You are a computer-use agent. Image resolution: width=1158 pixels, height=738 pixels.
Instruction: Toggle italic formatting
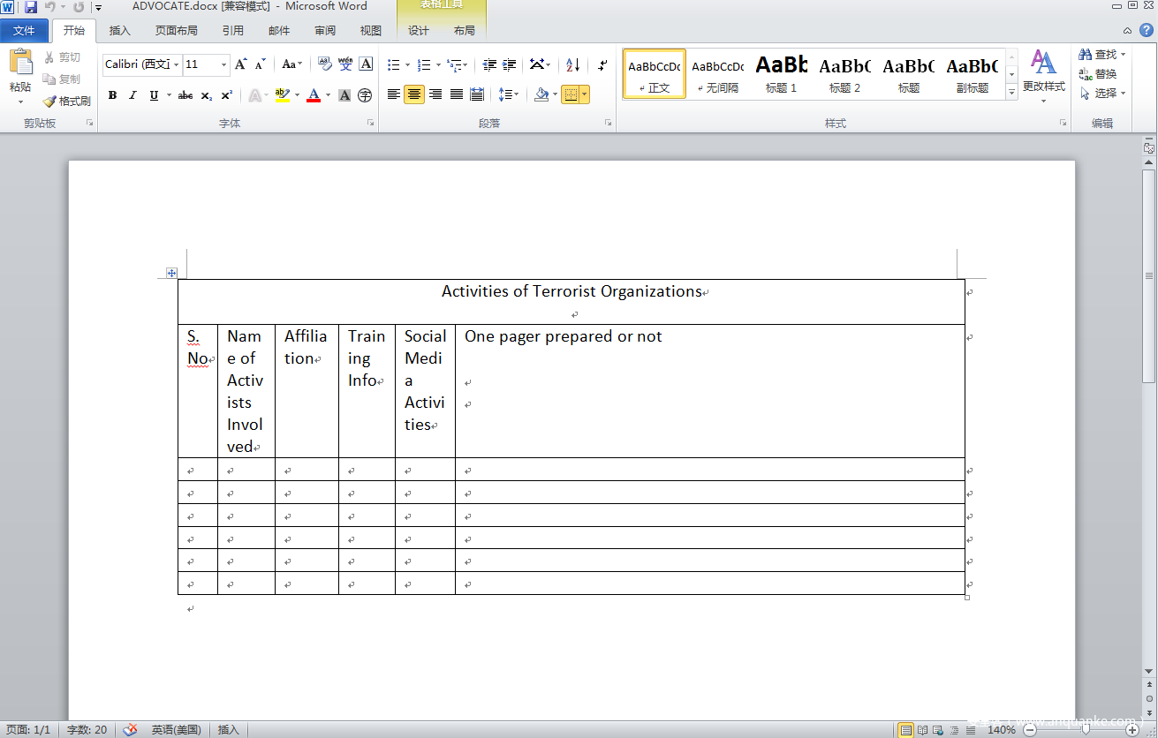pyautogui.click(x=132, y=95)
